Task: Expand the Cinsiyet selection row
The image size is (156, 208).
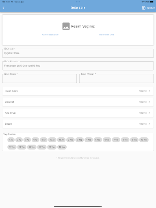Action: click(x=78, y=102)
